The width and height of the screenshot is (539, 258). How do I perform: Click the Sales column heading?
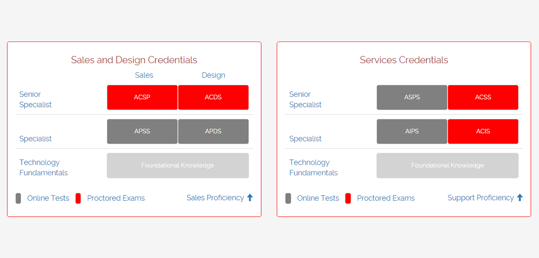tap(144, 75)
